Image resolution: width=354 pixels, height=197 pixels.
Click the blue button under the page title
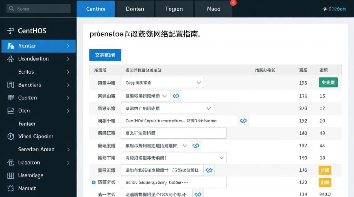(x=105, y=55)
